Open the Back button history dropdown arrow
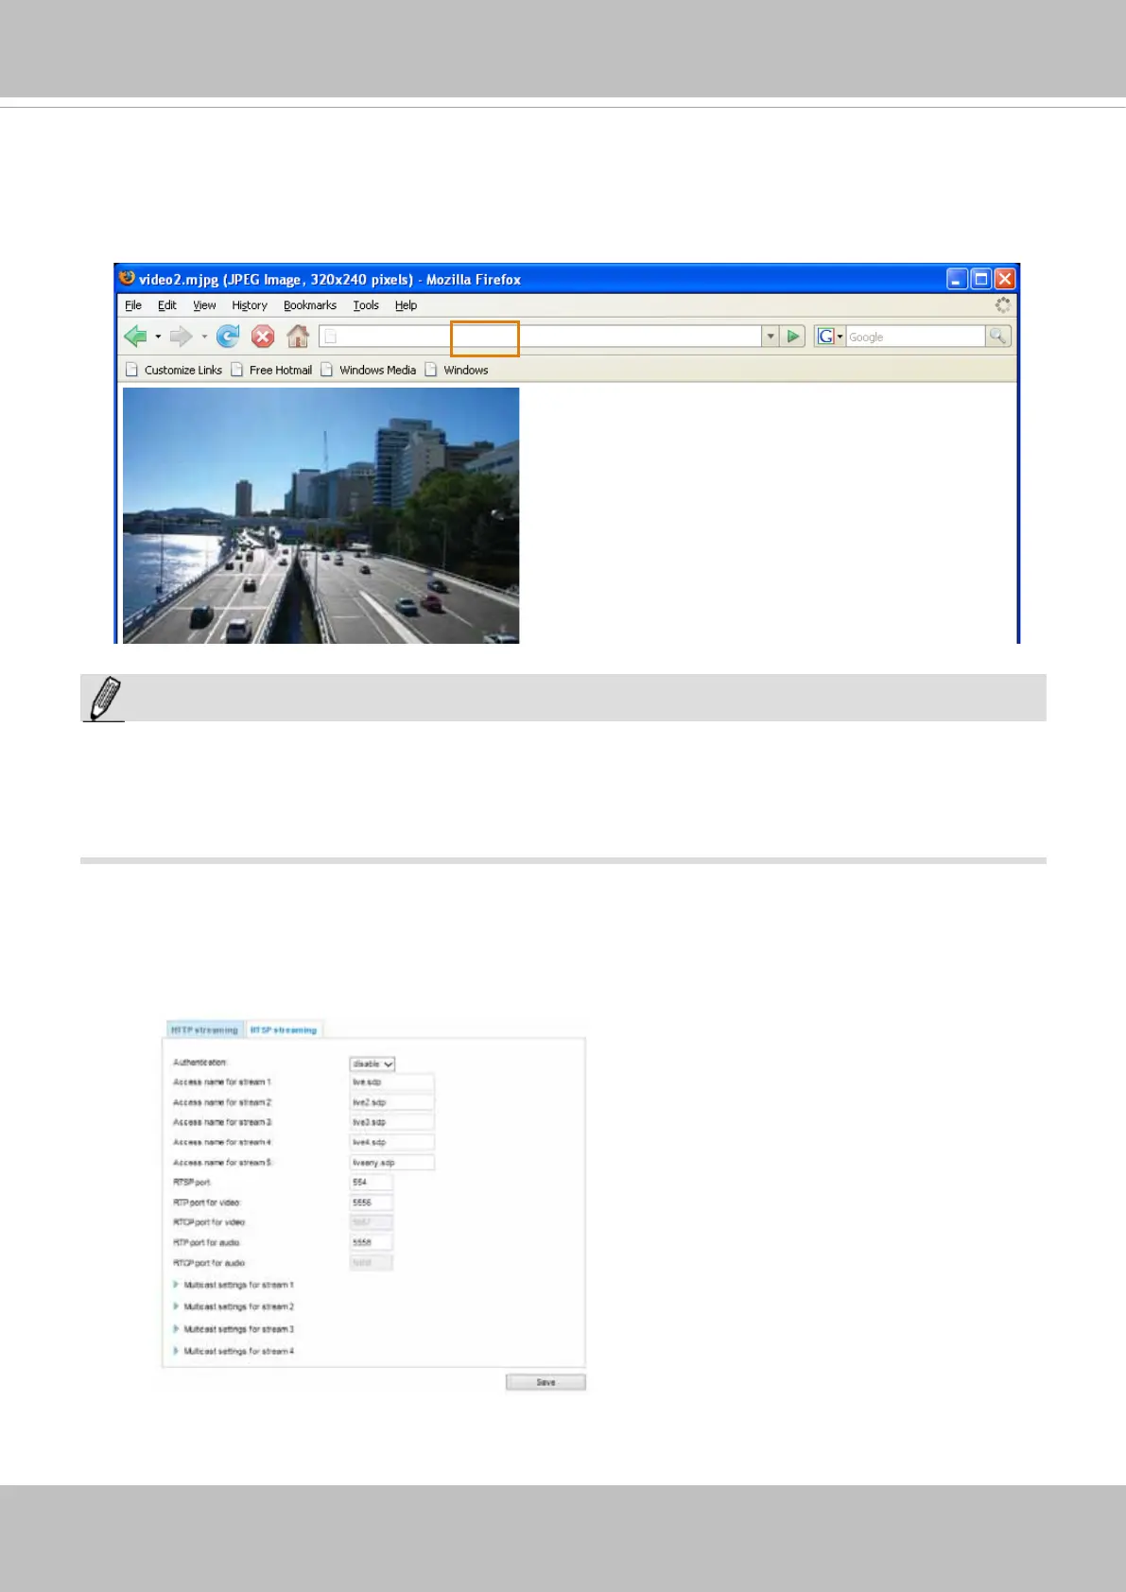 pyautogui.click(x=158, y=337)
